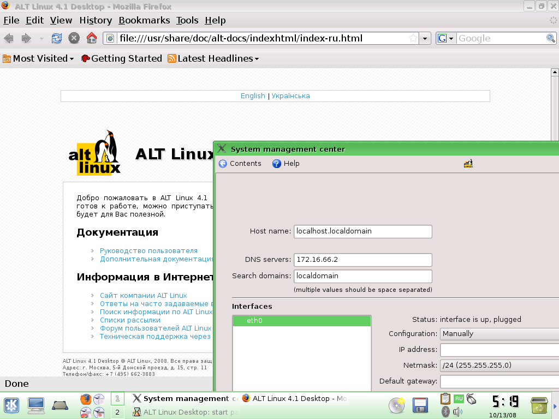559x419 pixels.
Task: Open the History menu
Action: tap(96, 20)
